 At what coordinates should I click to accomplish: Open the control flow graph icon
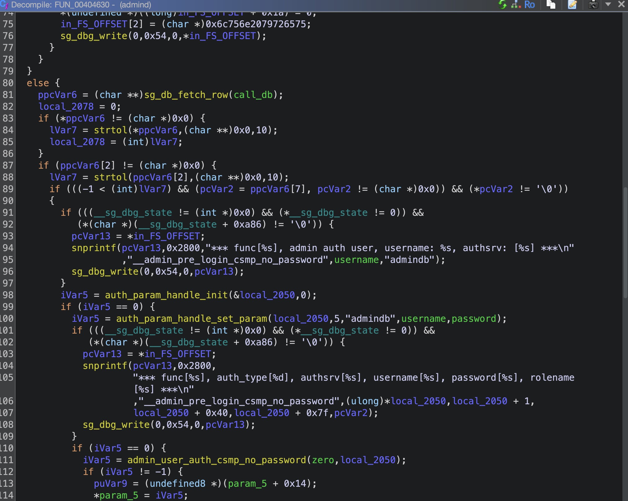pyautogui.click(x=516, y=4)
